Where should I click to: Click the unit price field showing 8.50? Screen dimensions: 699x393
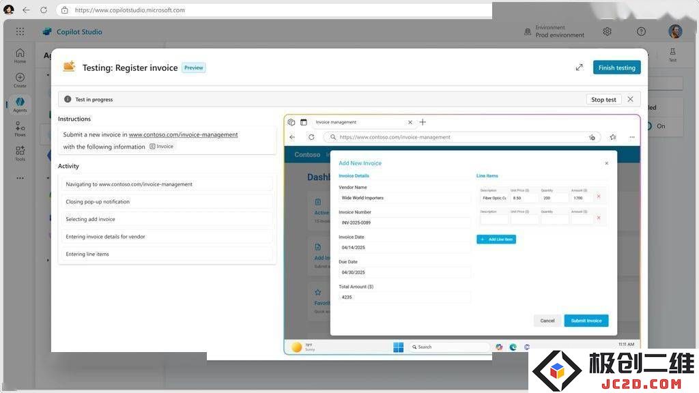coord(524,198)
